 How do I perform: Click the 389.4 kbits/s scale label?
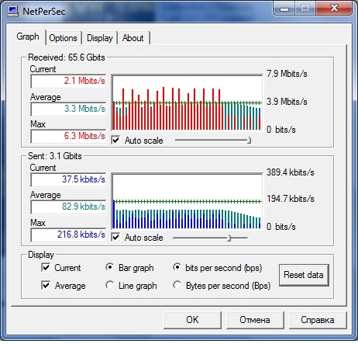[291, 172]
